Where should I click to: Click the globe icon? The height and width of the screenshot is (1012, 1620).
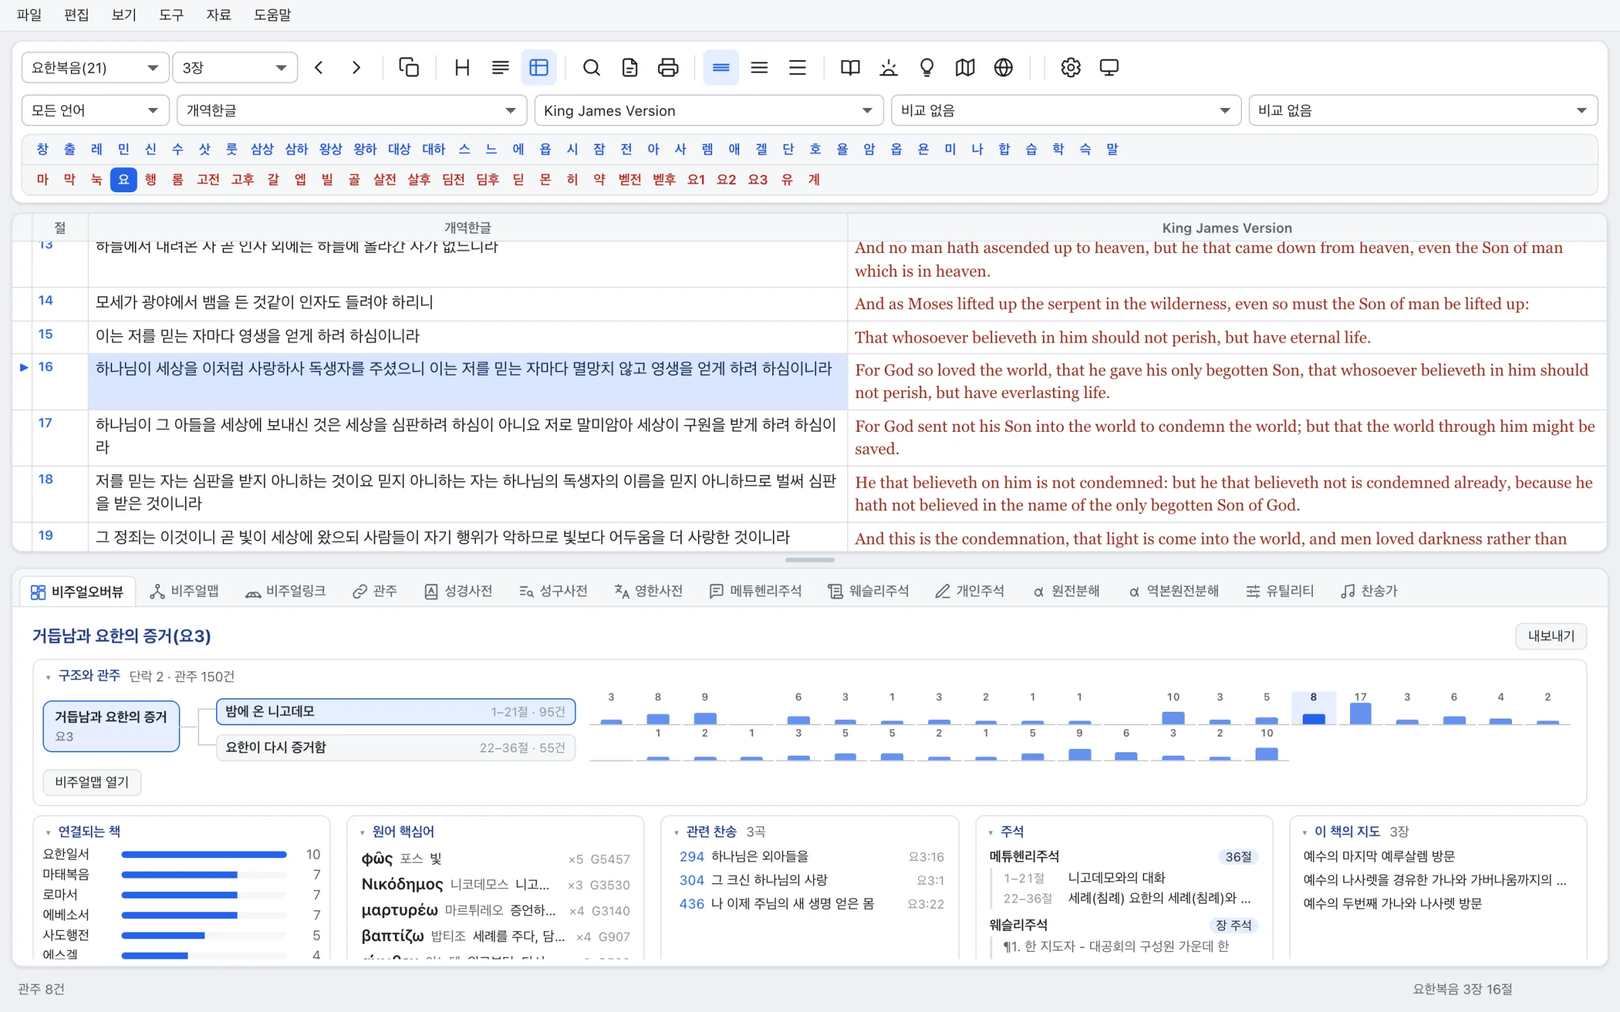pos(1004,67)
